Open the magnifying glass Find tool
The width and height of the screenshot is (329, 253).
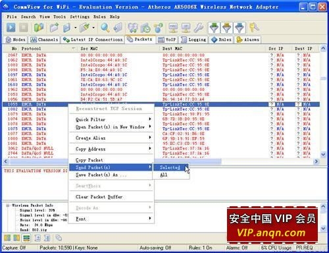click(105, 28)
